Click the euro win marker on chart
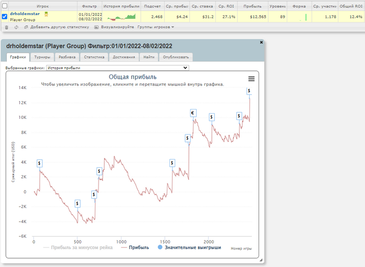This screenshot has width=365, height=267. (x=192, y=113)
